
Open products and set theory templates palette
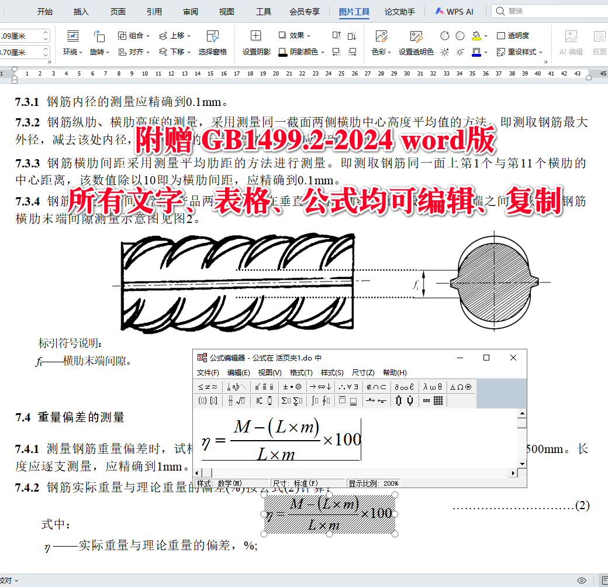(x=404, y=401)
